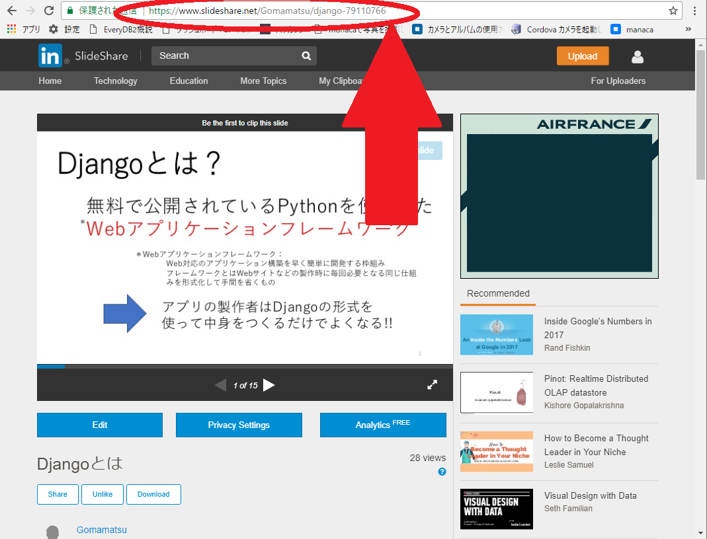Click the previous slide arrow
The image size is (707, 539).
tap(220, 384)
